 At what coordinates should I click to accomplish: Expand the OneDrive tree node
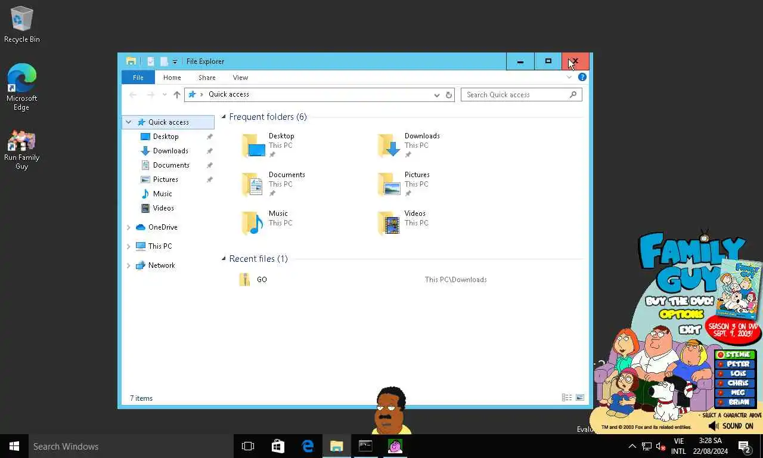(x=128, y=227)
